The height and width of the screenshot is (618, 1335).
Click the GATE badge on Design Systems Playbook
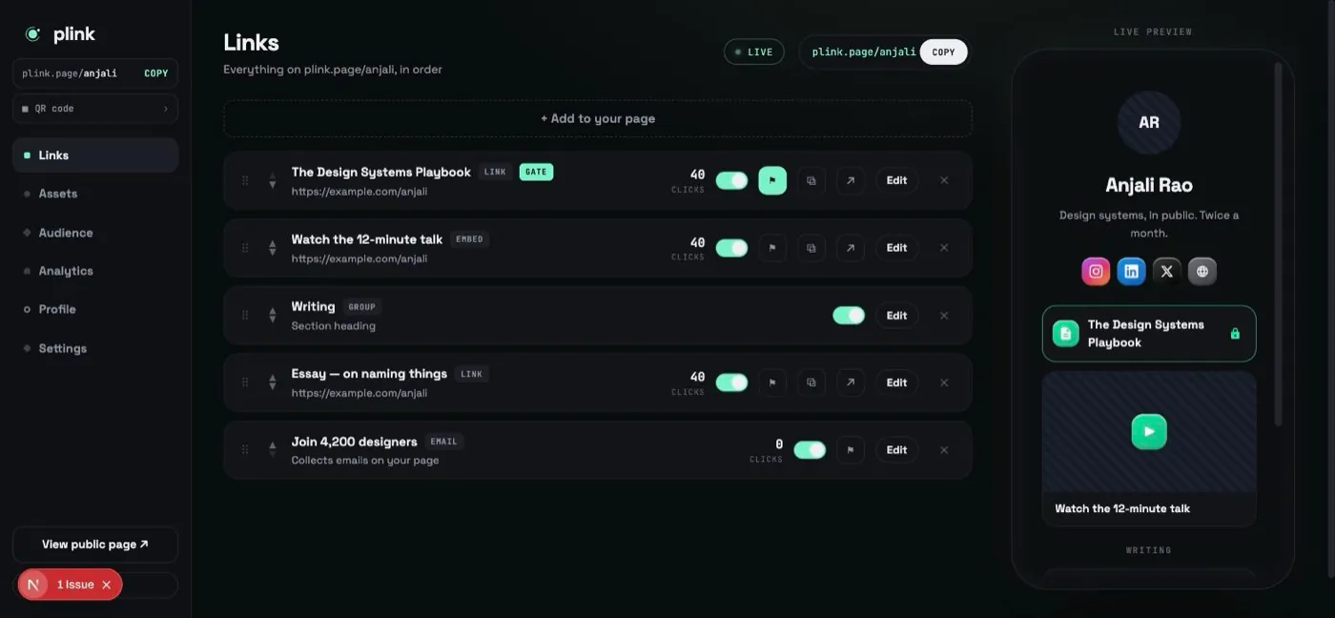pyautogui.click(x=536, y=172)
